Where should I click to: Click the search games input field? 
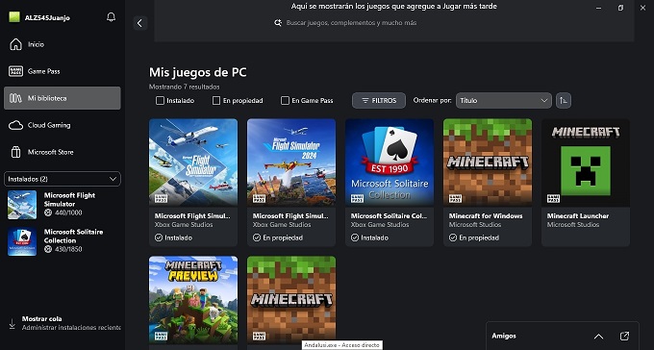coord(351,22)
